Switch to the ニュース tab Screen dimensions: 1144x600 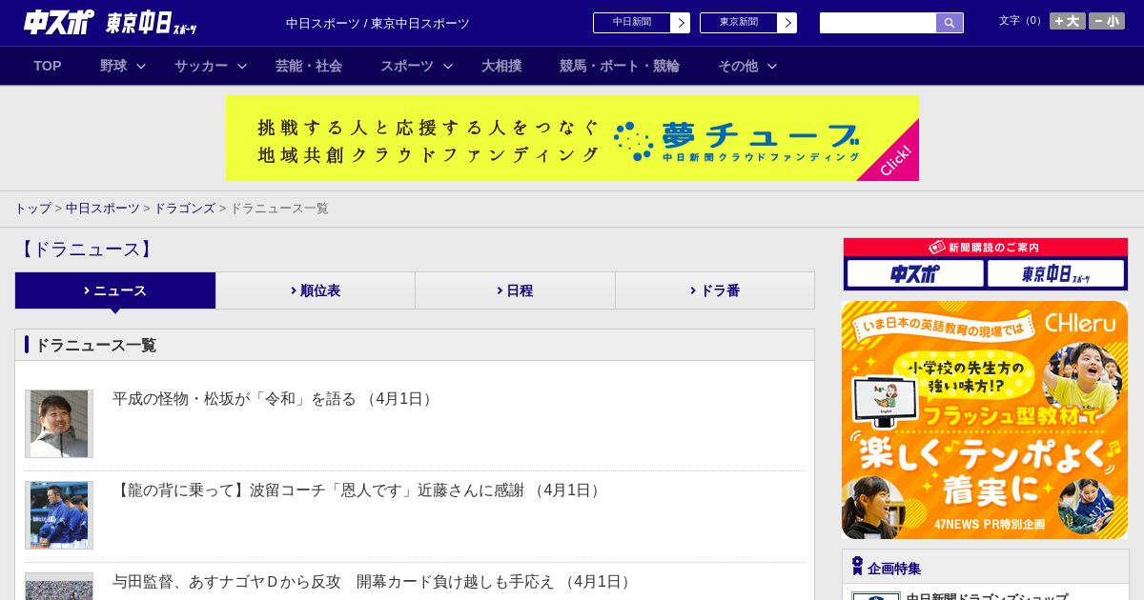click(115, 290)
